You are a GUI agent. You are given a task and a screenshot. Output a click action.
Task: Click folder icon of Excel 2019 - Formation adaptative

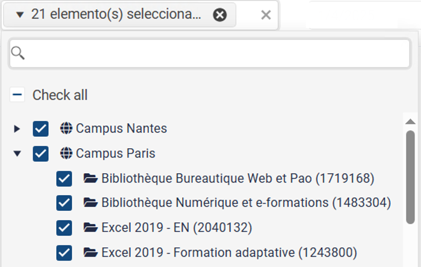[x=91, y=253]
